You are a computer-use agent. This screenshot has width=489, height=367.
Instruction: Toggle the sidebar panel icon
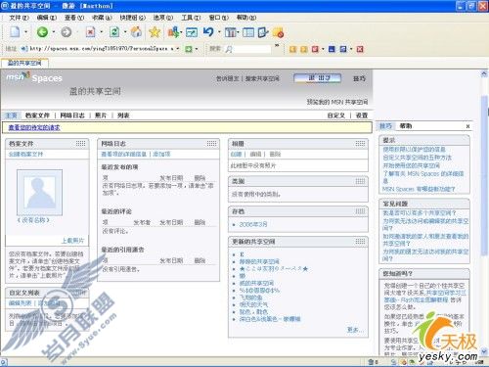(248, 32)
